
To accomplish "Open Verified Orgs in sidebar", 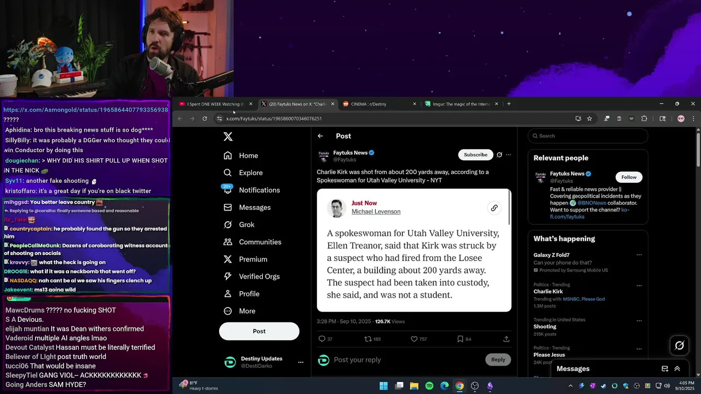I will (252, 276).
